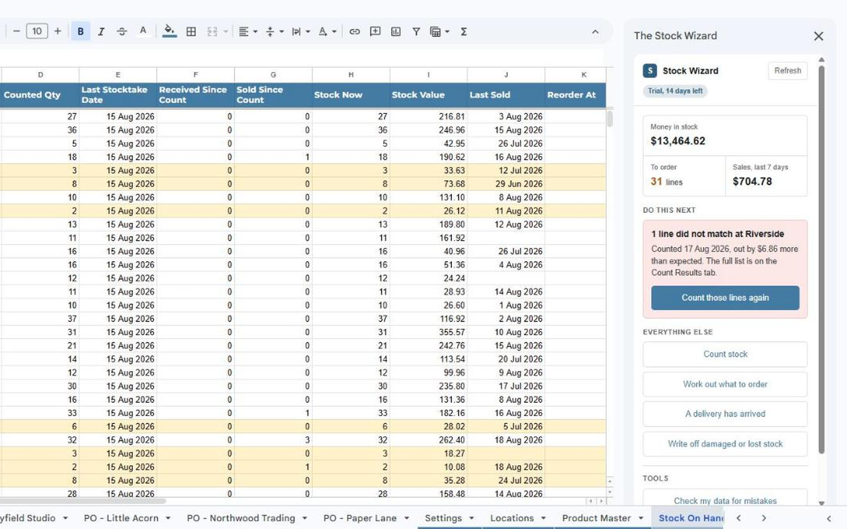Click the horizontal align icon
847x529 pixels.
point(244,31)
